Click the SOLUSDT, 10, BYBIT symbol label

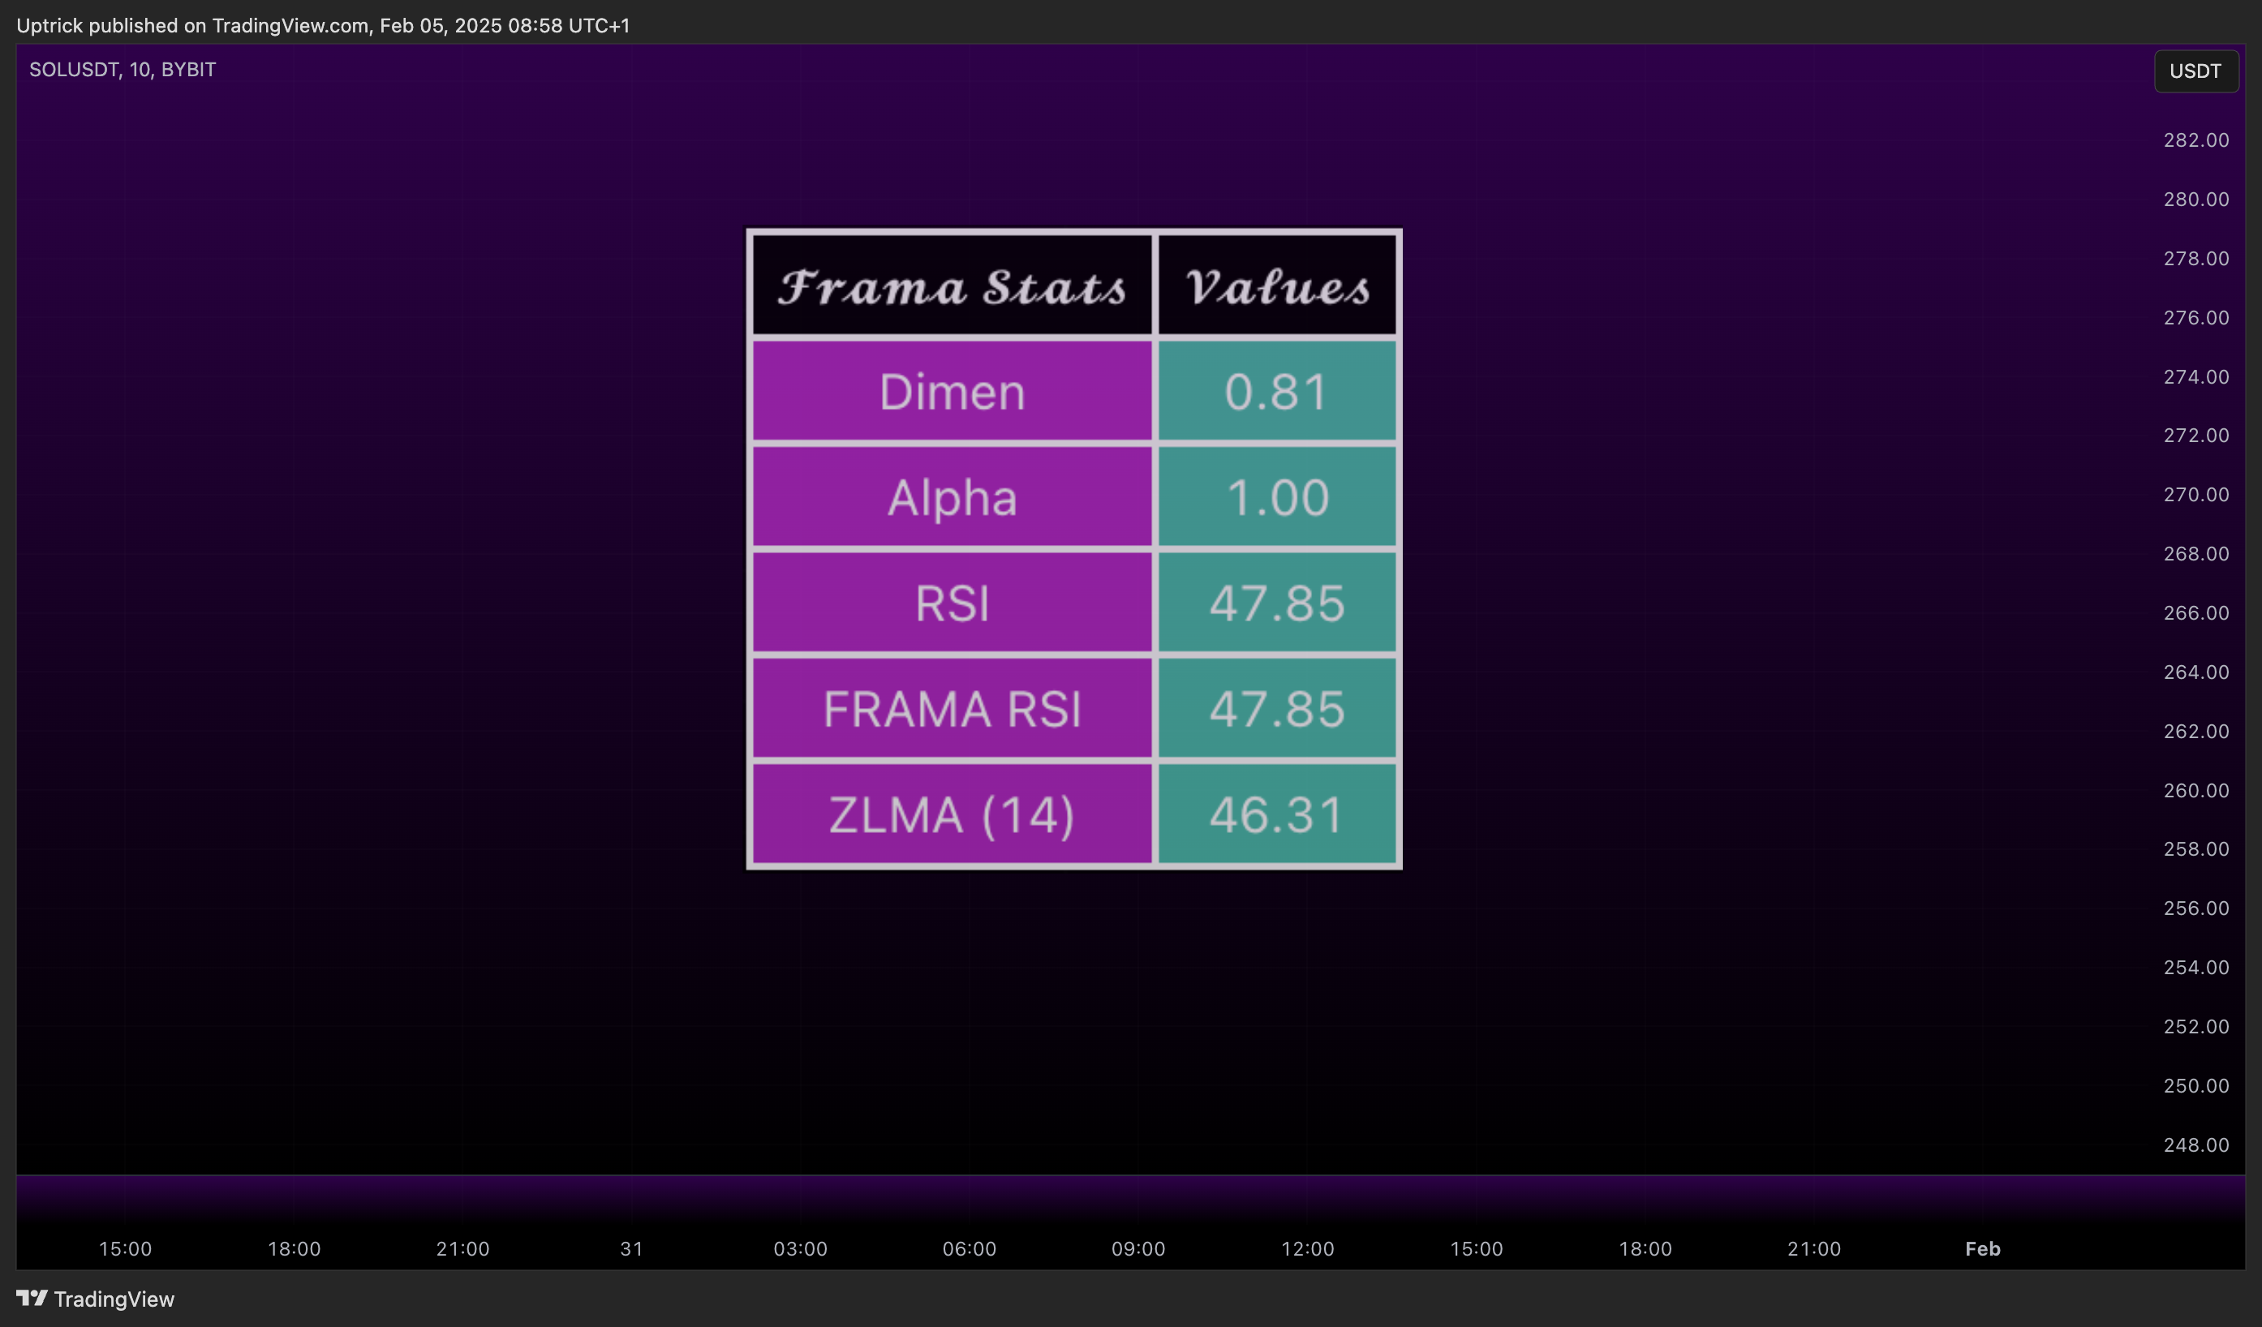tap(123, 69)
